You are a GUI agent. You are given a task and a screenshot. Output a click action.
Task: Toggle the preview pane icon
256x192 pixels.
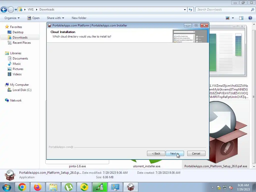241,18
